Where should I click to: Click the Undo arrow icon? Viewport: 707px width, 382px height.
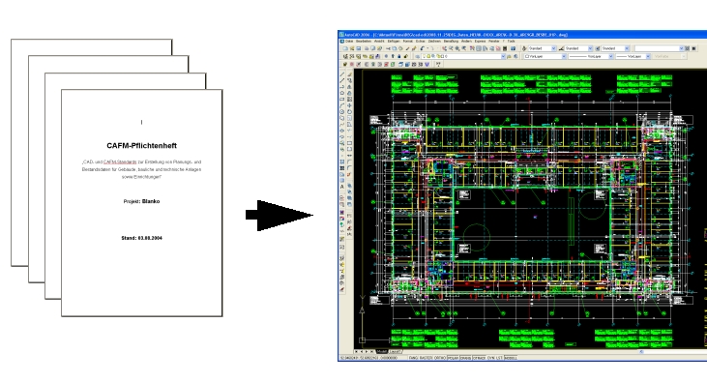[x=423, y=48]
